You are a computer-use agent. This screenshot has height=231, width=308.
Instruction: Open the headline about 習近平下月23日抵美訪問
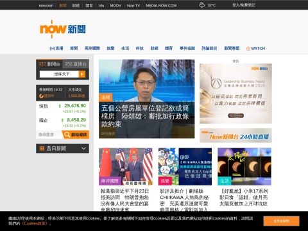pos(125,200)
